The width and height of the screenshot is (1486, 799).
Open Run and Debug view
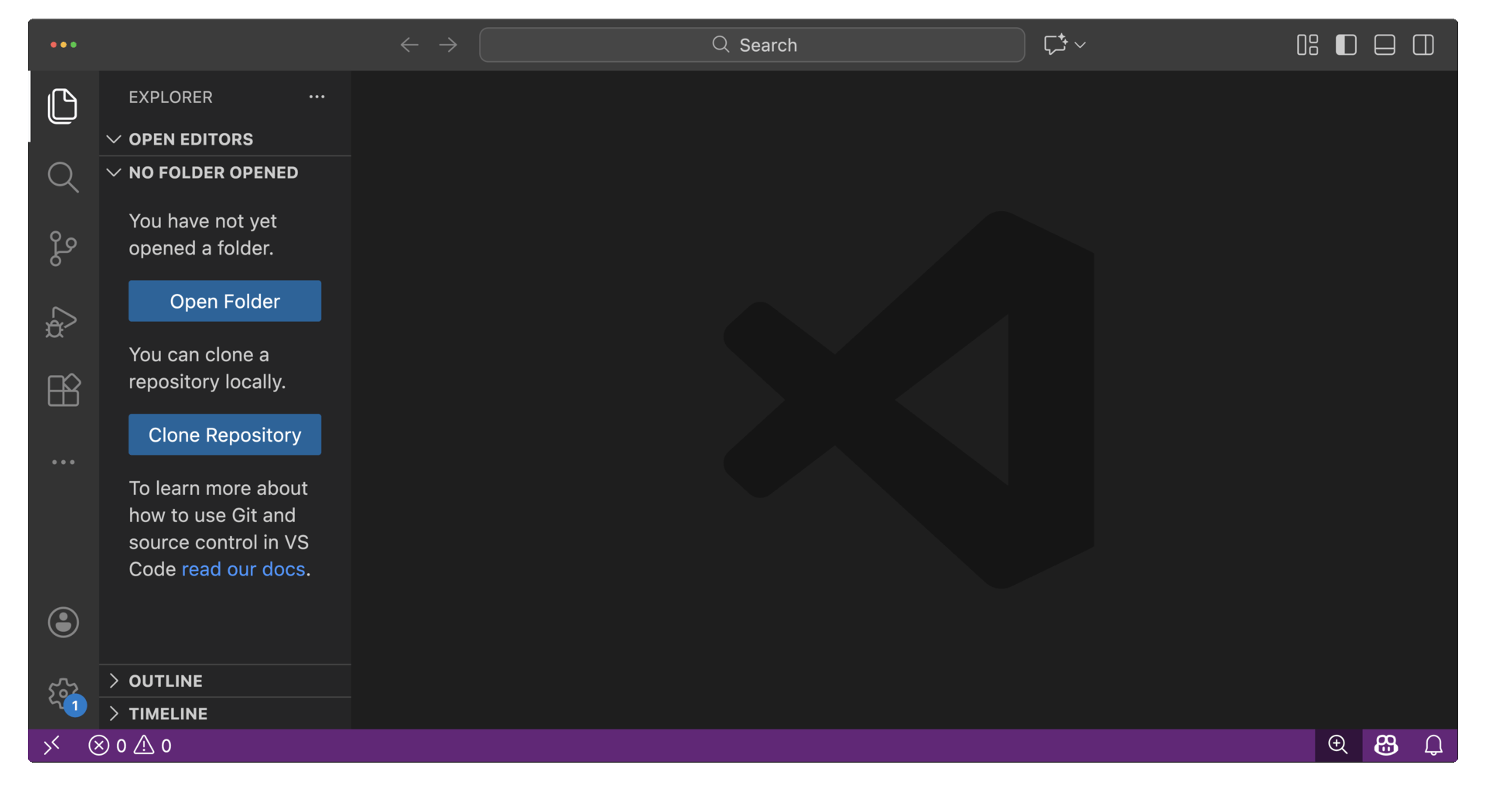pos(63,321)
